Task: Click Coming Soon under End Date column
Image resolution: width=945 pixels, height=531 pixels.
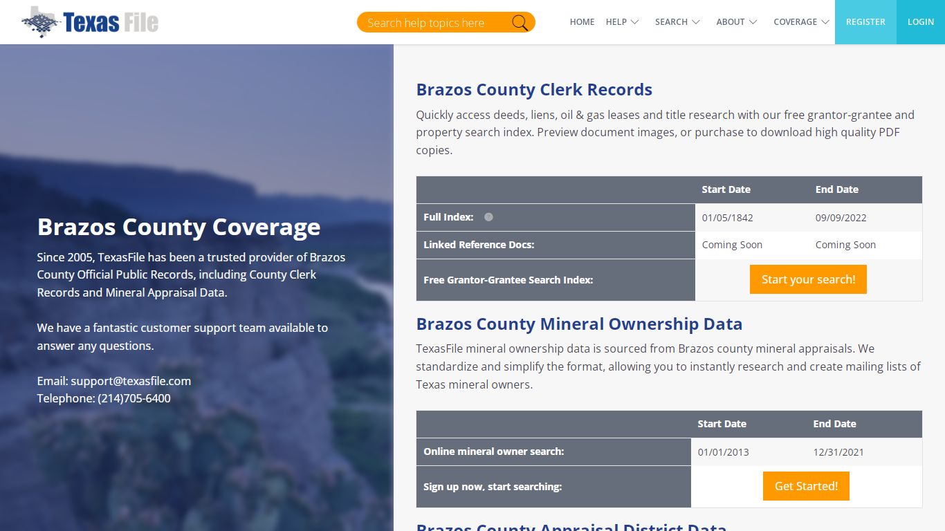Action: point(845,245)
